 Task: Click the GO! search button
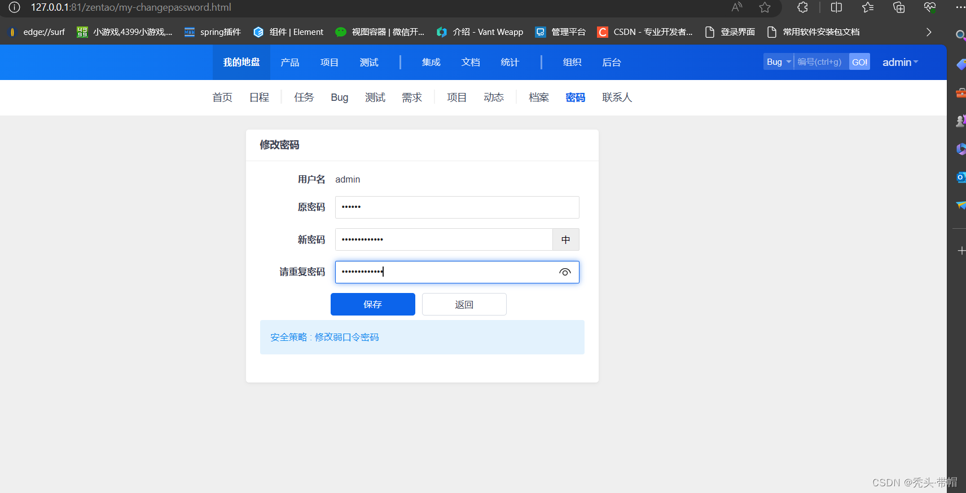[x=860, y=62]
